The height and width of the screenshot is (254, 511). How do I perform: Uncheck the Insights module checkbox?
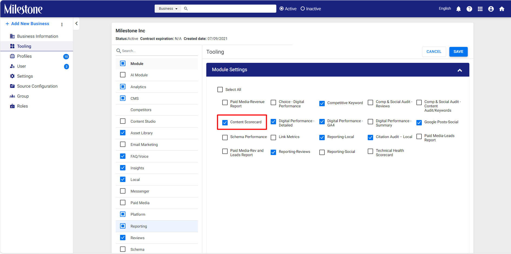click(x=123, y=168)
